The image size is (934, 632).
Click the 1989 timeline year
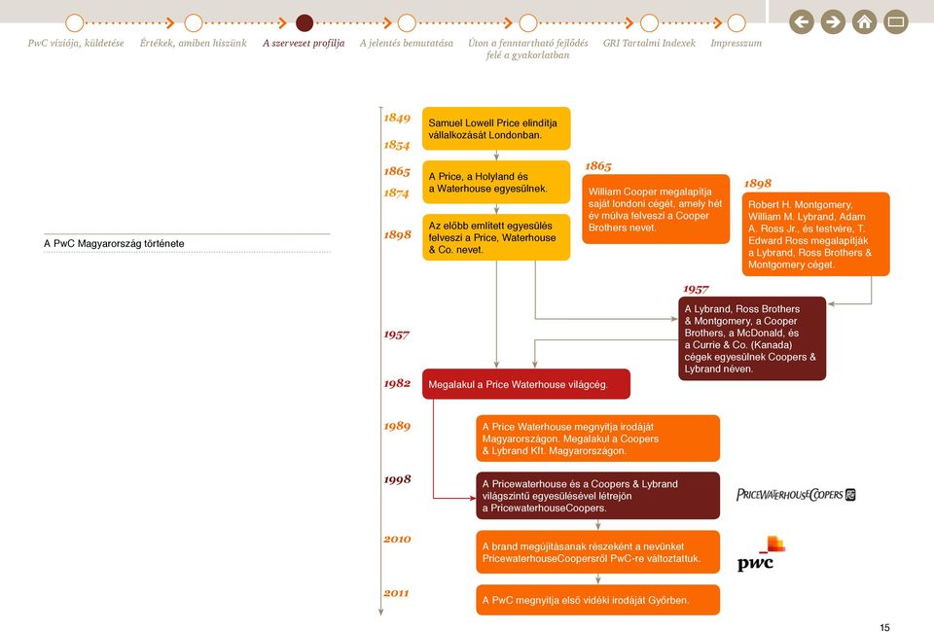[397, 426]
